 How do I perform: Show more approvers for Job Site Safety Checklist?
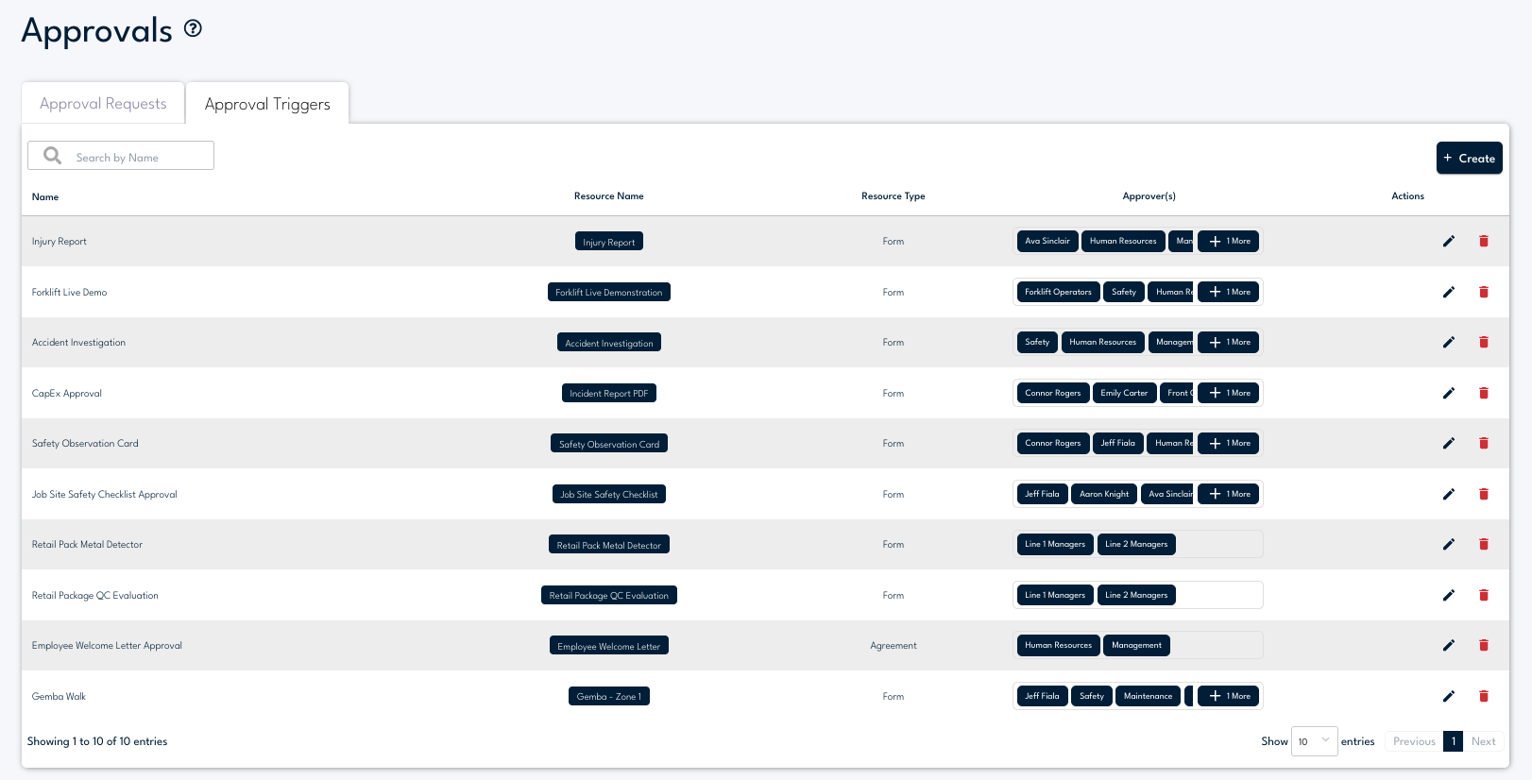coord(1229,495)
